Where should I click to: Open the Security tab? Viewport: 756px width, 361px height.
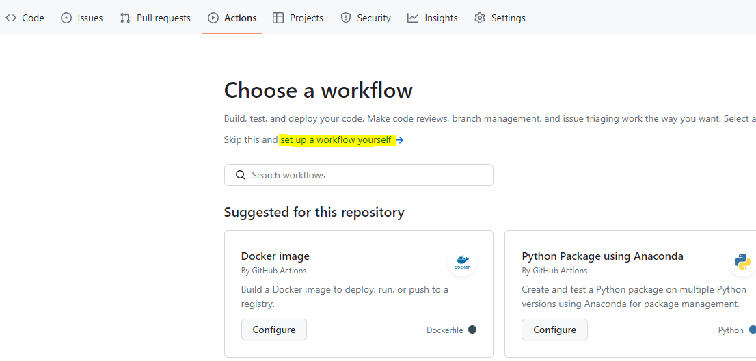click(x=366, y=18)
